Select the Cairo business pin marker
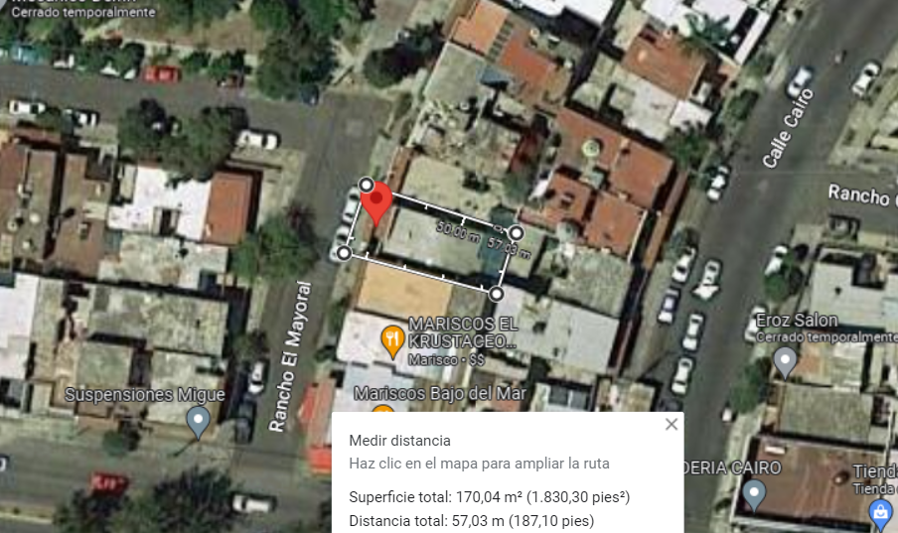The image size is (898, 533). [x=754, y=495]
